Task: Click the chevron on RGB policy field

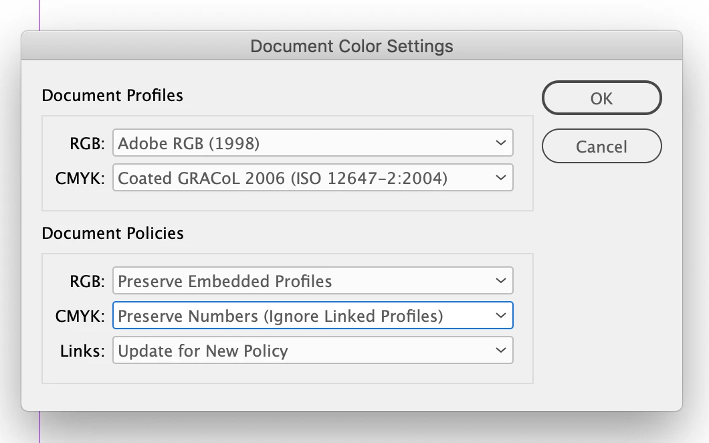Action: 501,281
